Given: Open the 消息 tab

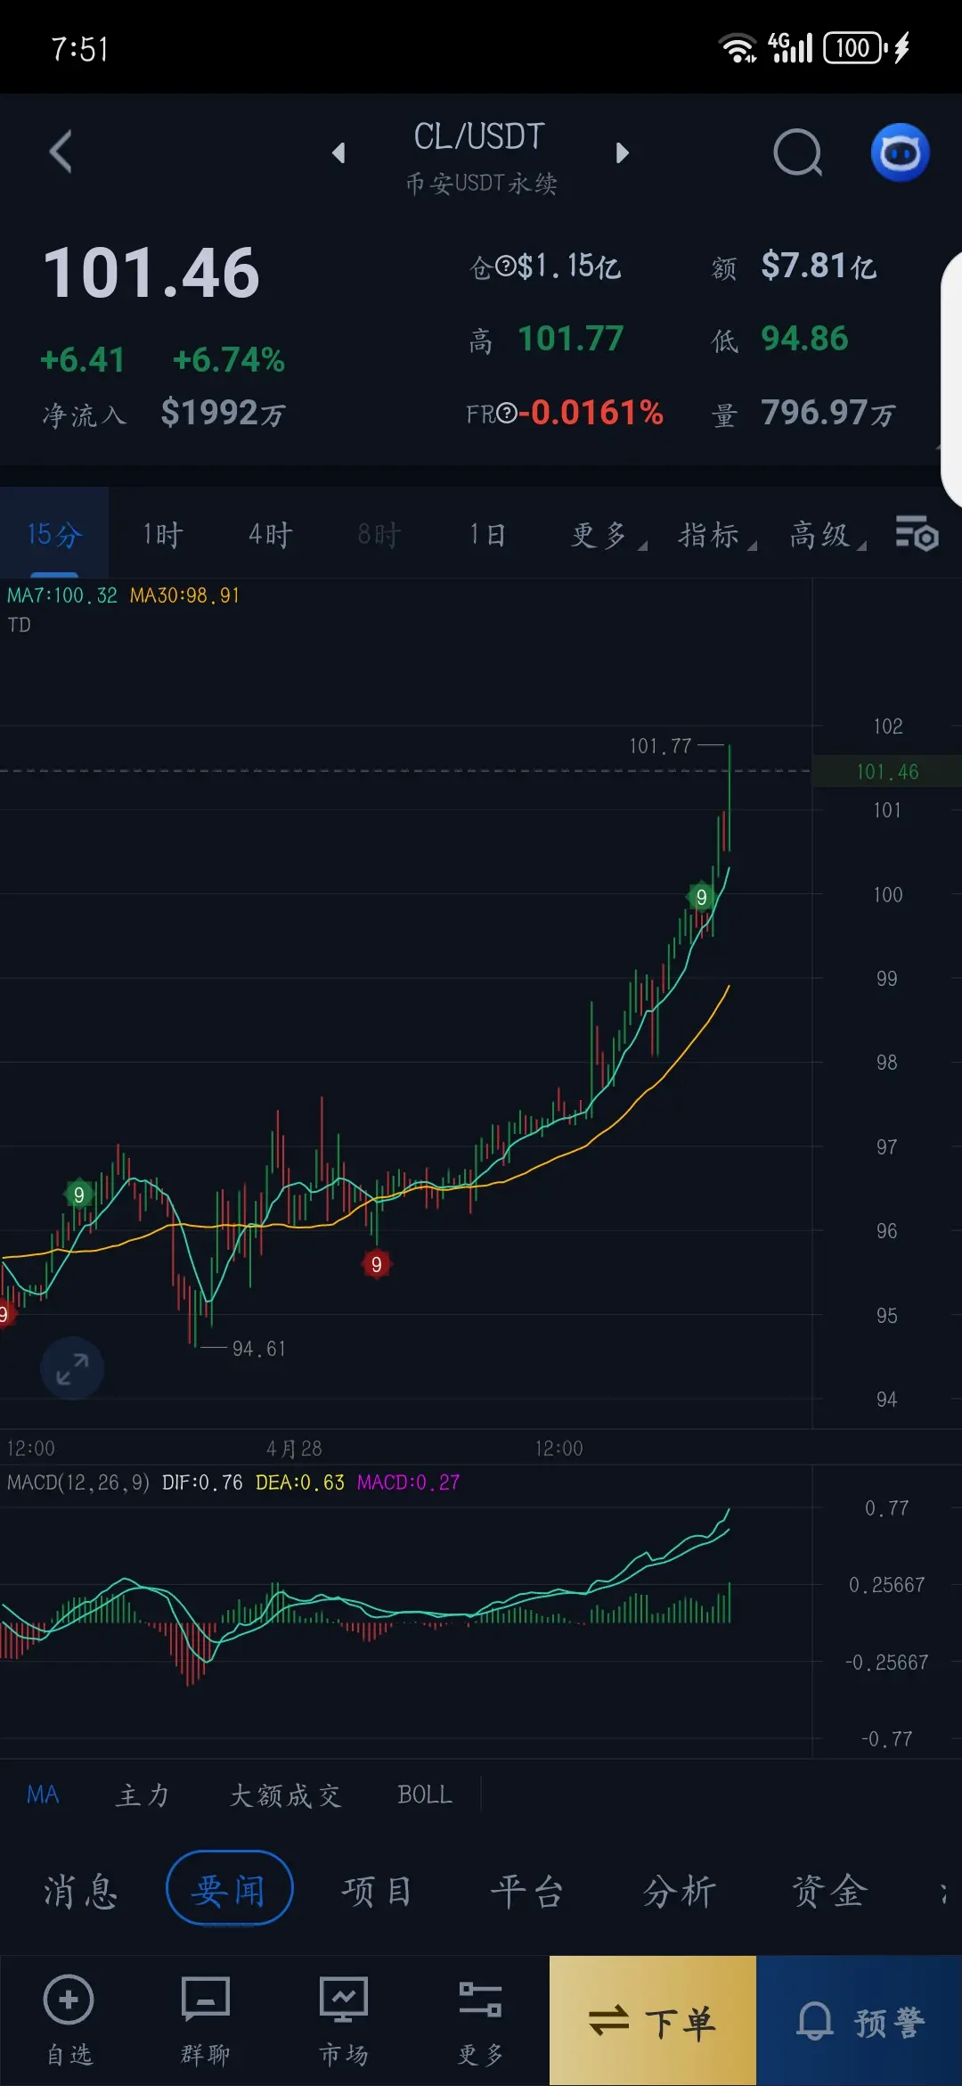Looking at the screenshot, I should [81, 1890].
